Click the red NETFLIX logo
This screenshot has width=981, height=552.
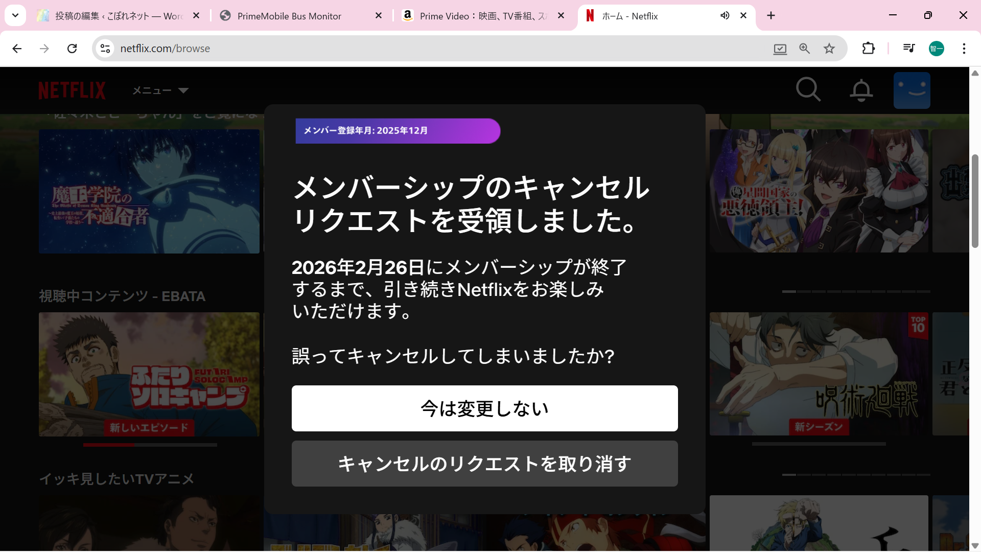(x=72, y=90)
